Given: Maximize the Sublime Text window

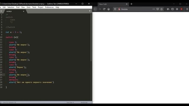Looking at the screenshot, I should (83, 4).
